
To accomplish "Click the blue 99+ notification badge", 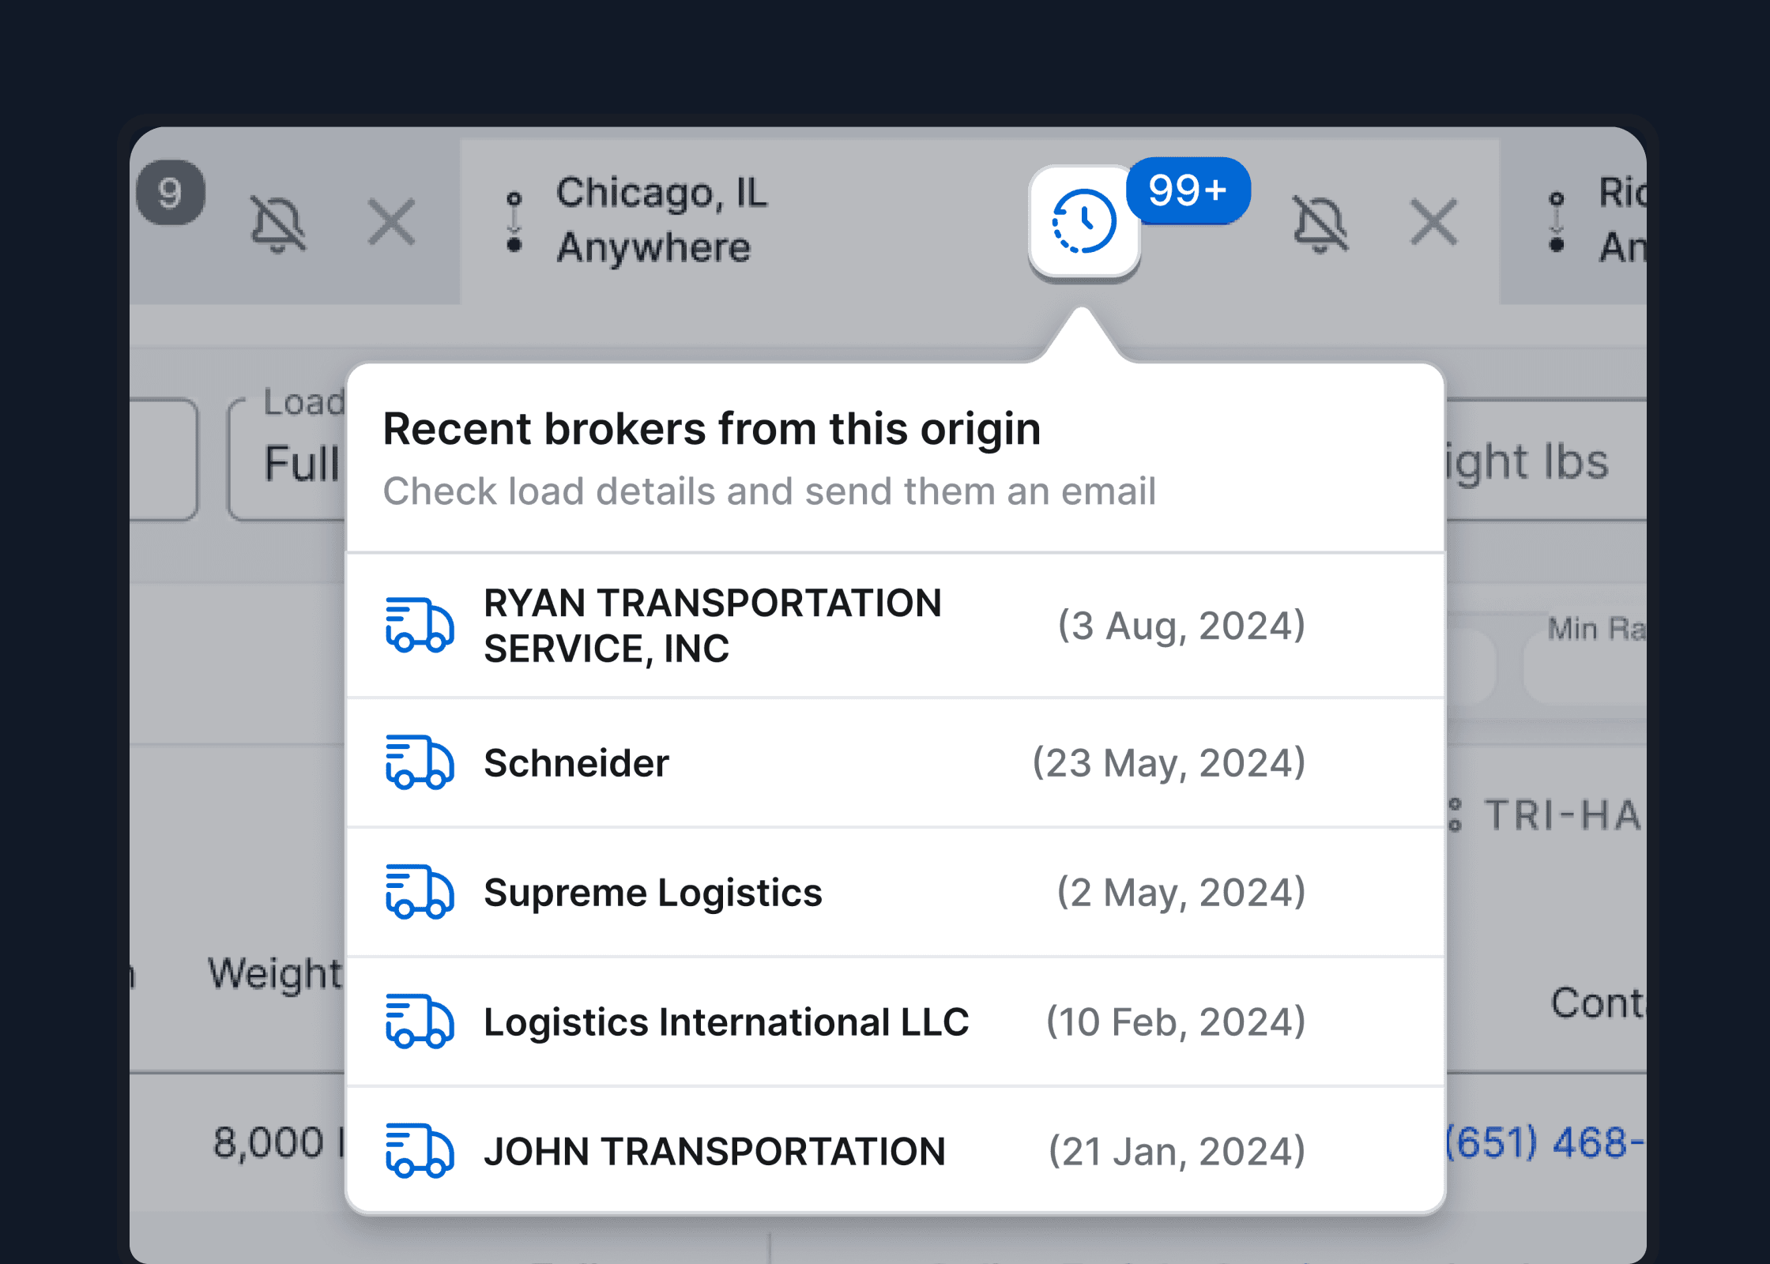I will point(1188,190).
